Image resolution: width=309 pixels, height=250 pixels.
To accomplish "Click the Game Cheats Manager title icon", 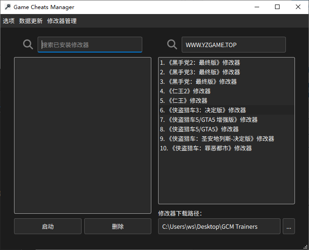I will tap(8, 7).
